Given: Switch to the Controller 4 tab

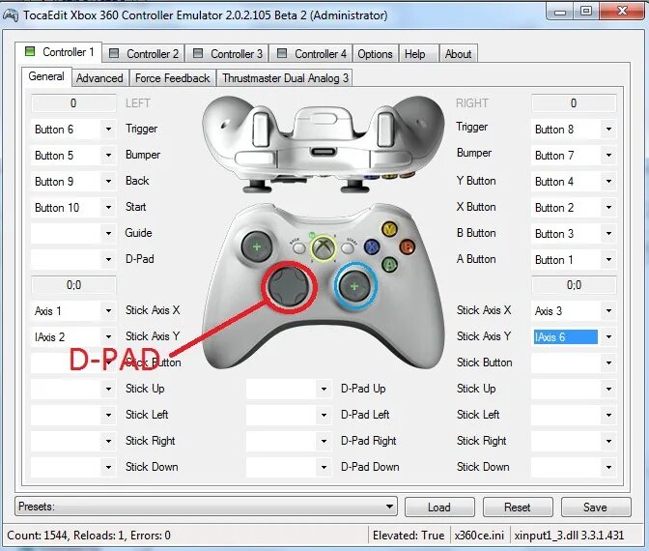Looking at the screenshot, I should (311, 53).
